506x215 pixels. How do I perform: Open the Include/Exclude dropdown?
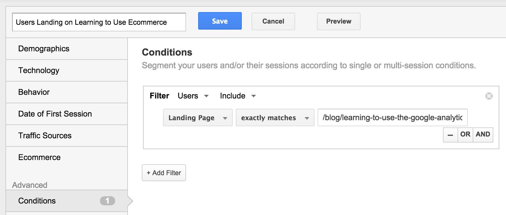[x=238, y=96]
